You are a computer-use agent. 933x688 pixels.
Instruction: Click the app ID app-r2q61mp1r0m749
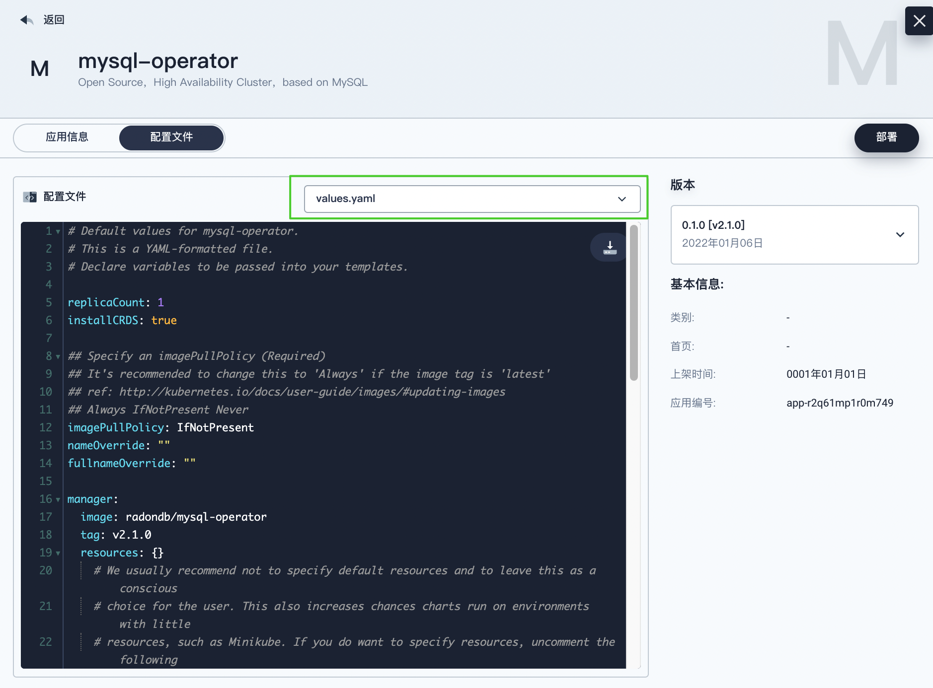point(840,403)
